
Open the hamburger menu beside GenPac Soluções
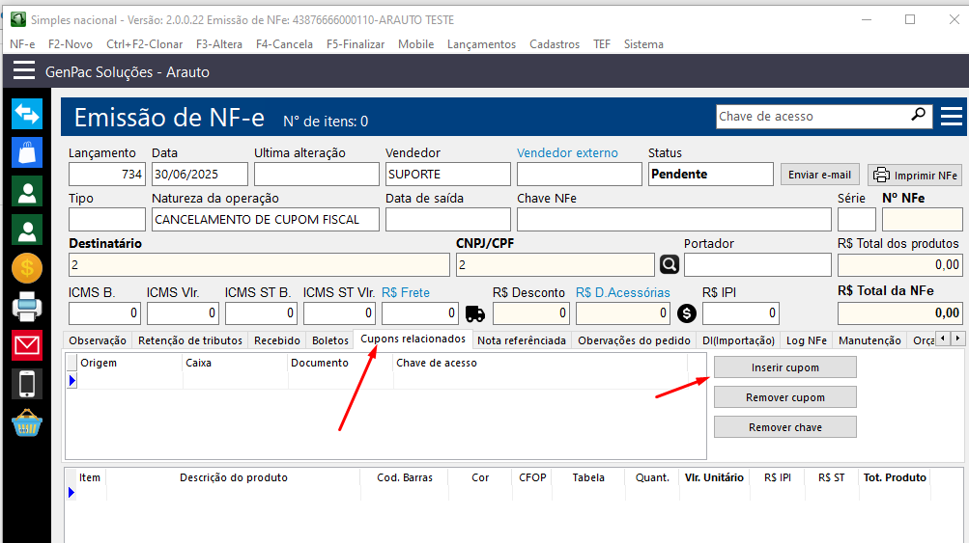click(x=24, y=71)
